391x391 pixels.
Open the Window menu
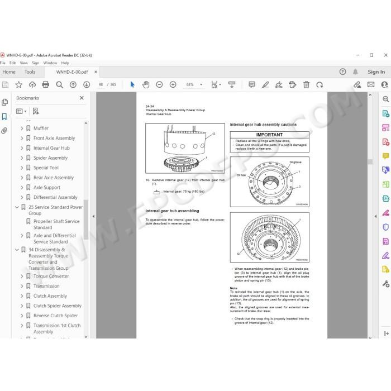click(x=50, y=63)
